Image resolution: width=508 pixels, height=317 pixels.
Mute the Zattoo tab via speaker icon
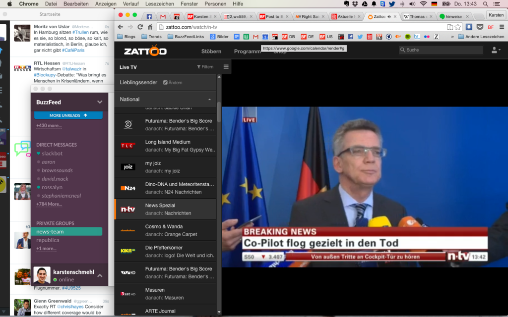[389, 16]
